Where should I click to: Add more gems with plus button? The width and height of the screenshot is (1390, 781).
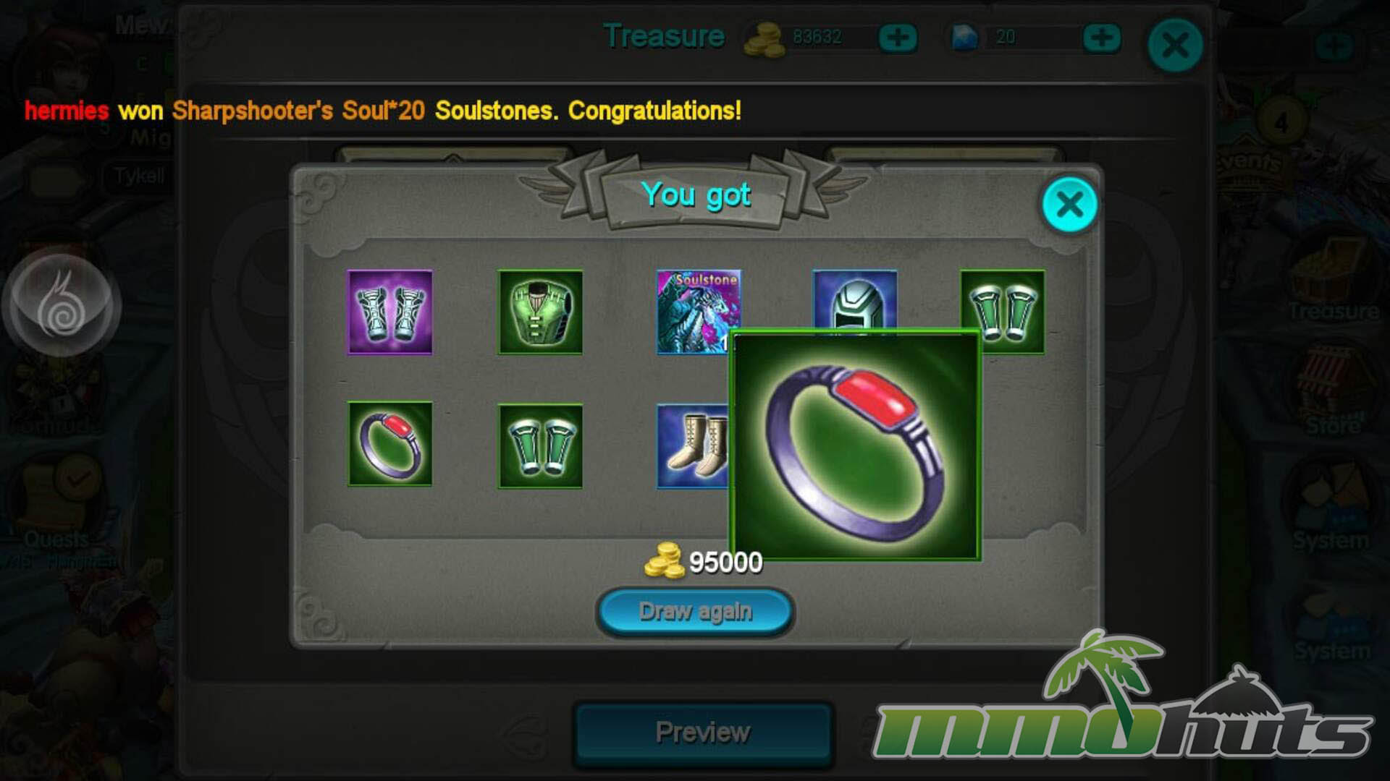(x=1102, y=38)
